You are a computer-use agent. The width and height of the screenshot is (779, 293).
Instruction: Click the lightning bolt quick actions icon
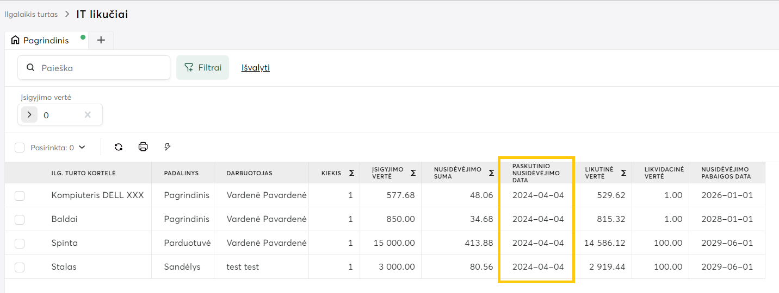[168, 147]
